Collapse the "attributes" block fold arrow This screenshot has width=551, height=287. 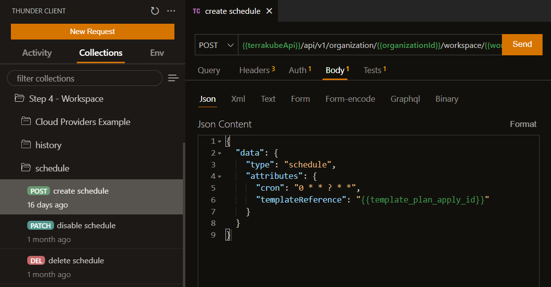click(220, 176)
